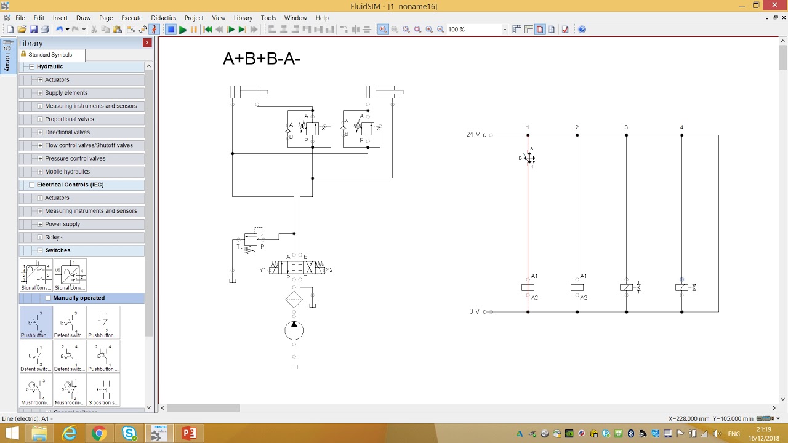Image resolution: width=788 pixels, height=443 pixels.
Task: Open the Didactics menu
Action: [x=163, y=18]
